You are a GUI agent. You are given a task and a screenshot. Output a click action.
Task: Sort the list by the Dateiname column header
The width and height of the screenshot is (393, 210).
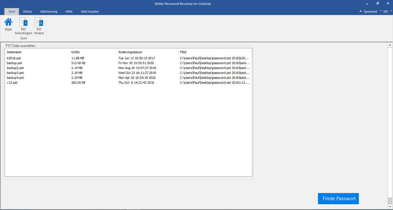coord(37,52)
